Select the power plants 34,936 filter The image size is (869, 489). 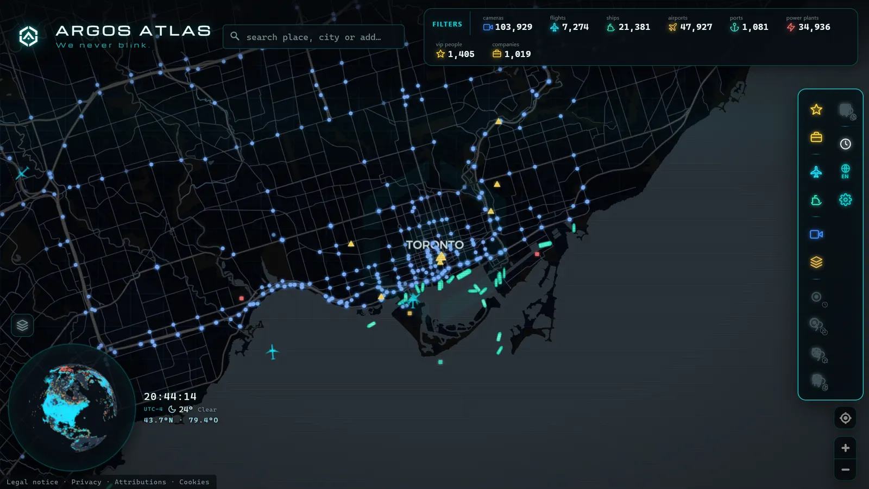pos(808,23)
